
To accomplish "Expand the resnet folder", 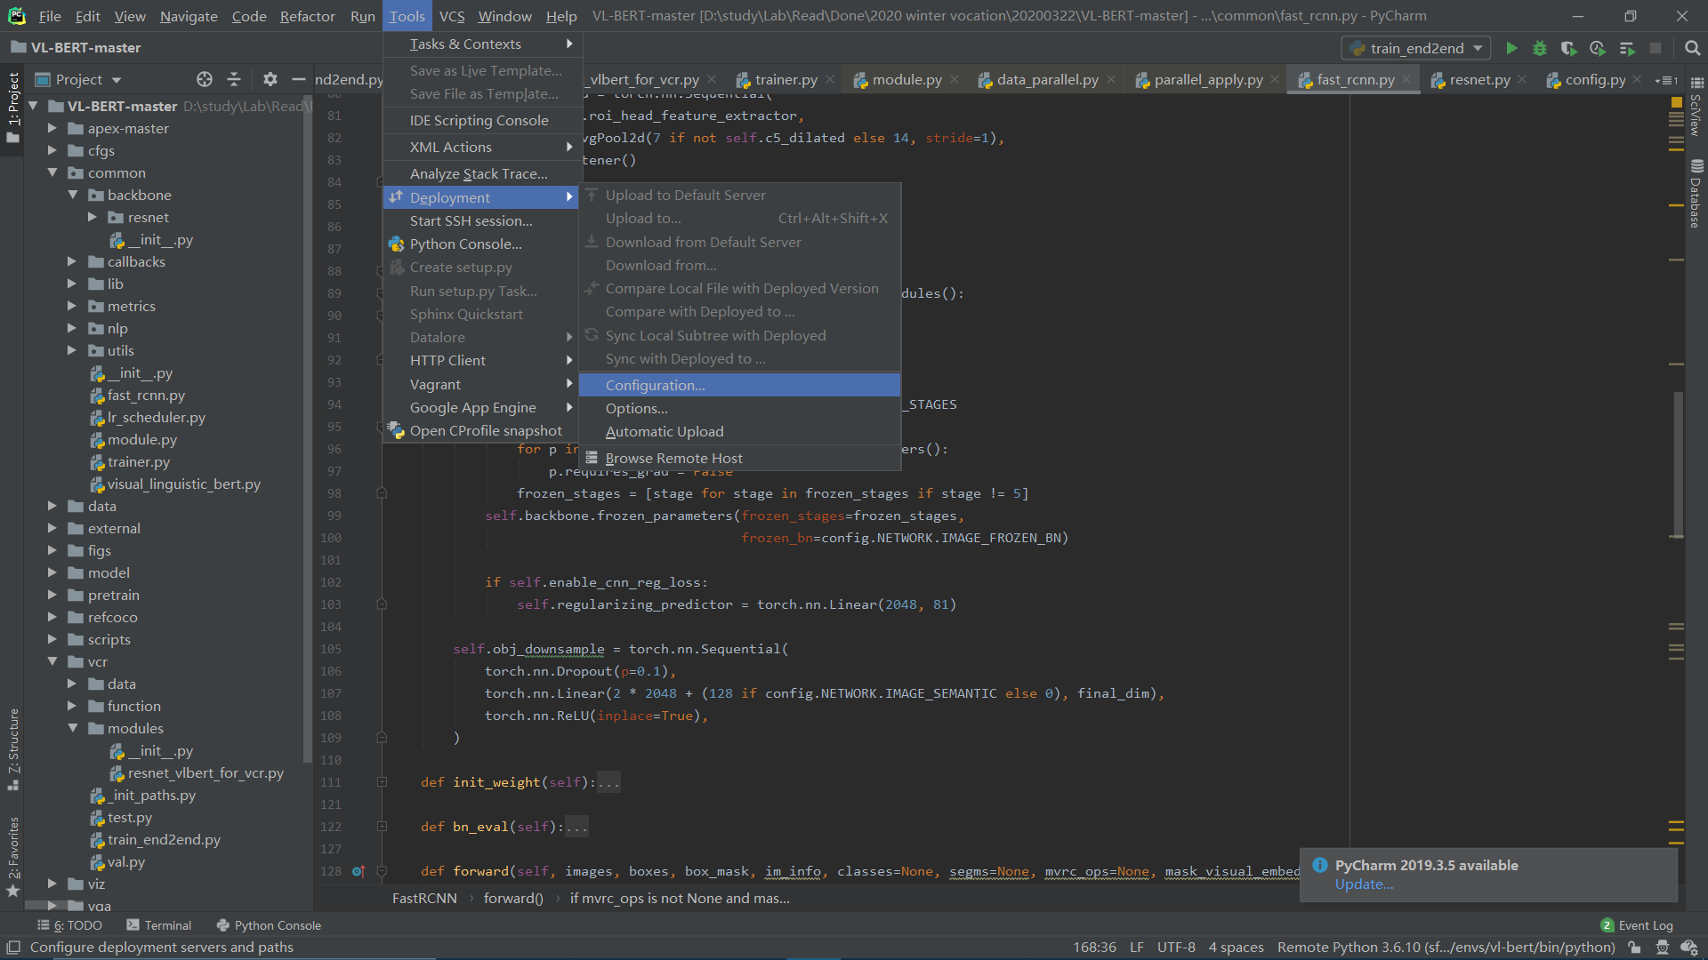I will click(92, 217).
